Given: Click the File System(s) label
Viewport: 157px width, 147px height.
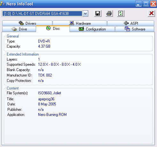Looking at the screenshot, I should (17, 93).
